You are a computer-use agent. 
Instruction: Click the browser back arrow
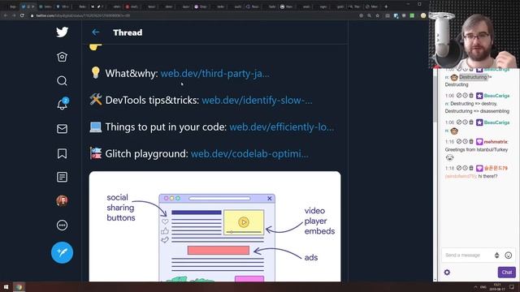point(6,15)
